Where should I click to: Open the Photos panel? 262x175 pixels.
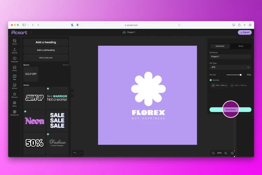[14, 68]
